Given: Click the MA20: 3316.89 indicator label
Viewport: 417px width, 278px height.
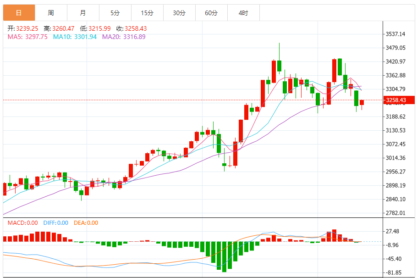Looking at the screenshot, I should (x=124, y=37).
